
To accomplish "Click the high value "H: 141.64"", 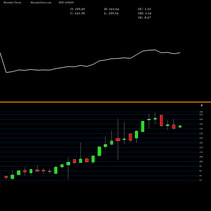I will tap(111, 9).
